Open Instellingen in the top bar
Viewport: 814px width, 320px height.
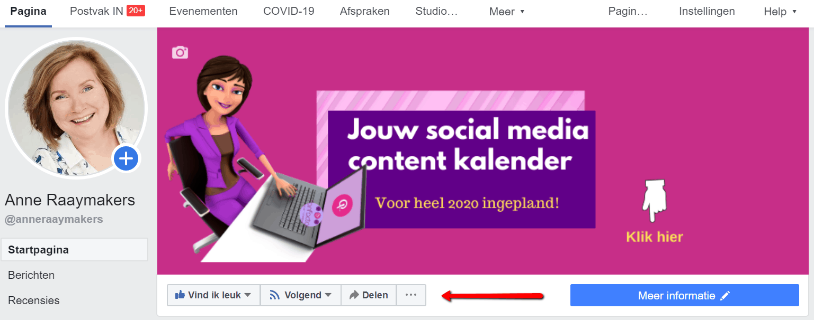[707, 11]
